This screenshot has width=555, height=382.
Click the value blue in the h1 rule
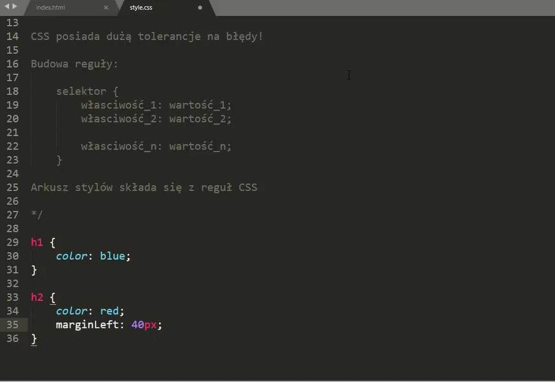112,256
